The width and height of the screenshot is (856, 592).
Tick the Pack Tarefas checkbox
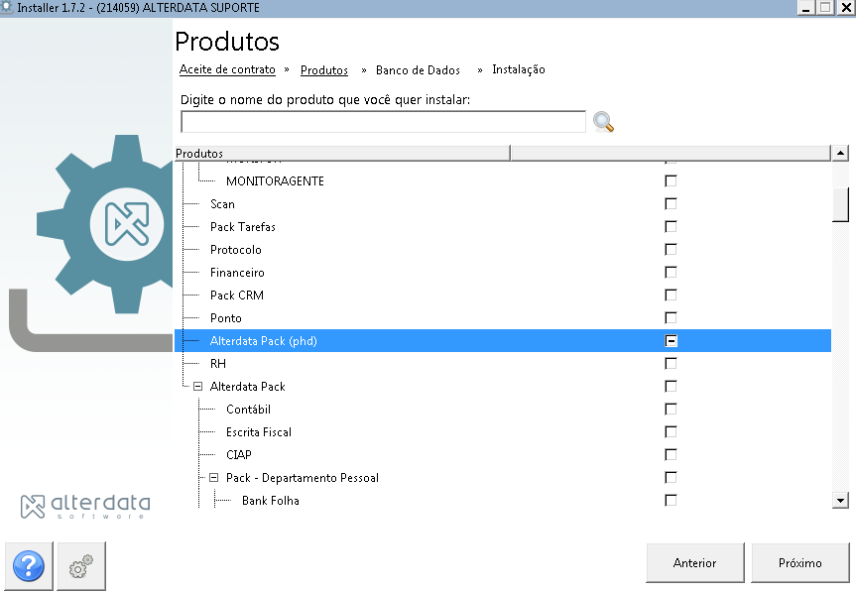coord(671,226)
